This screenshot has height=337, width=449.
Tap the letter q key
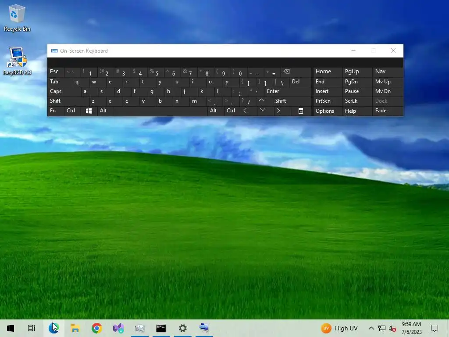[x=81, y=82]
